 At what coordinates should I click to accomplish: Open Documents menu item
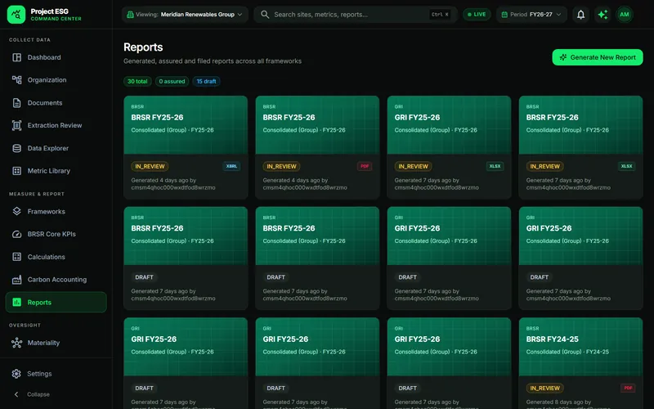pyautogui.click(x=56, y=103)
